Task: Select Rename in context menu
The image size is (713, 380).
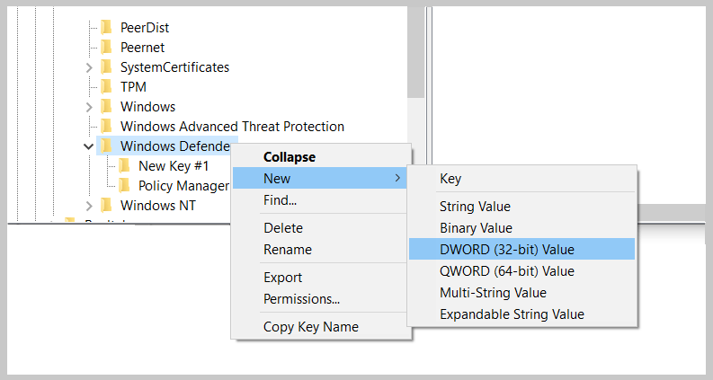Action: tap(320, 250)
